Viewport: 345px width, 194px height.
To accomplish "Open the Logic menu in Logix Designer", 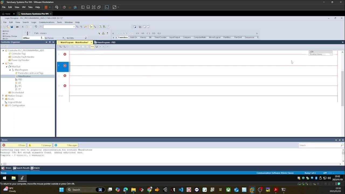I will tap(34, 22).
